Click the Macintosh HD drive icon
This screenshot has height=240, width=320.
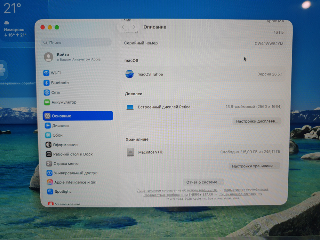point(131,152)
